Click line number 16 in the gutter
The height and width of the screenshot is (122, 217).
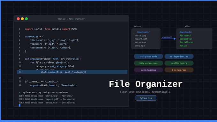point(20,85)
